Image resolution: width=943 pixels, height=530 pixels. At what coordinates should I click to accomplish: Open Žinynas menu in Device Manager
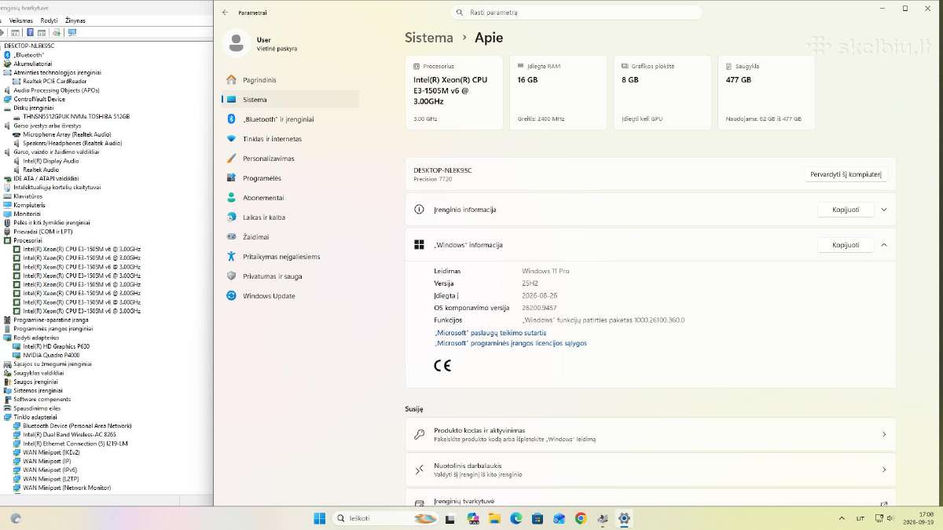click(x=75, y=20)
